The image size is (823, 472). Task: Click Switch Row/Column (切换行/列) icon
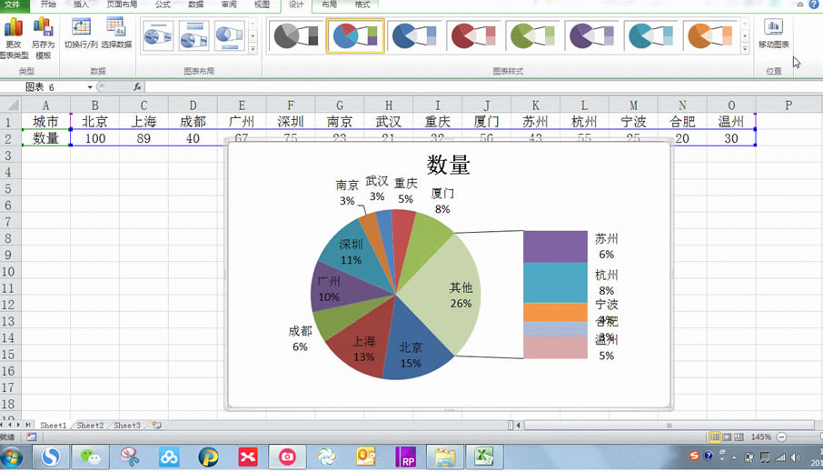[x=81, y=33]
